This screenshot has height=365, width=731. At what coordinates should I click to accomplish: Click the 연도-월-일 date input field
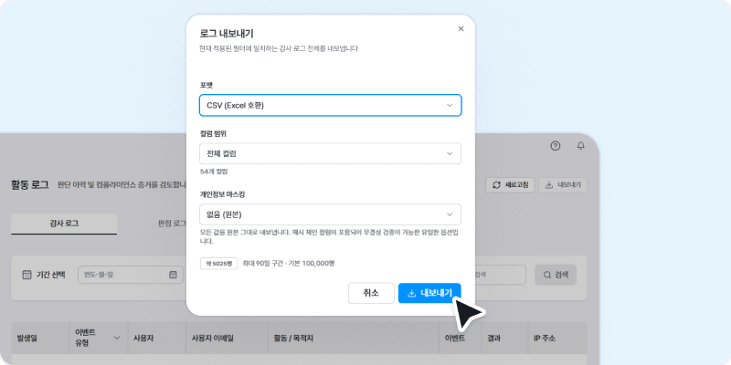[x=131, y=275]
